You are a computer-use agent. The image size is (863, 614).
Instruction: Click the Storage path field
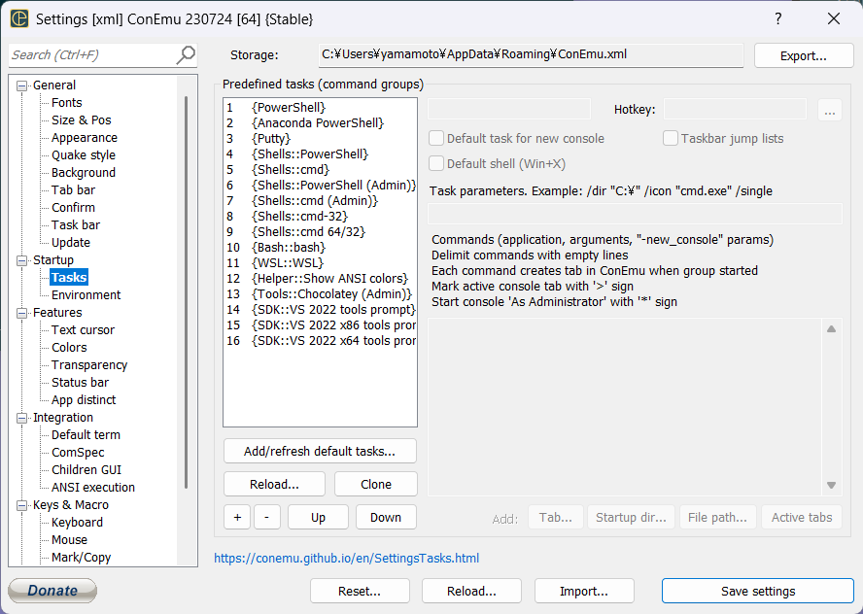[x=531, y=54]
